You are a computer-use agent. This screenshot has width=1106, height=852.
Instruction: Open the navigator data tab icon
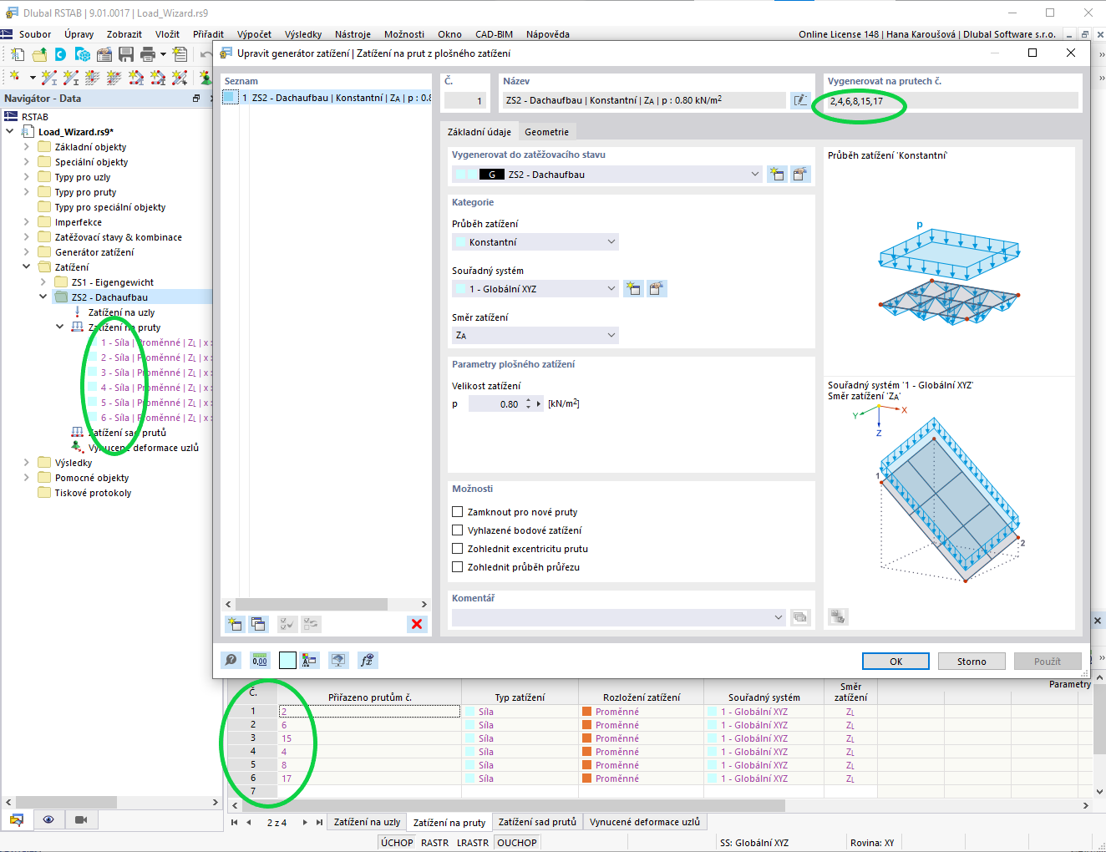16,819
